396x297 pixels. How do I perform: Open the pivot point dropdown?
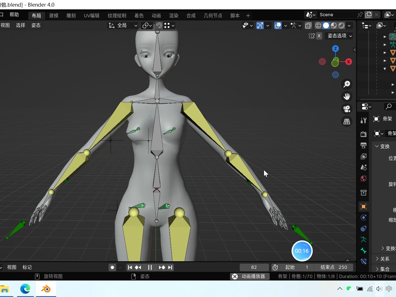pyautogui.click(x=147, y=26)
